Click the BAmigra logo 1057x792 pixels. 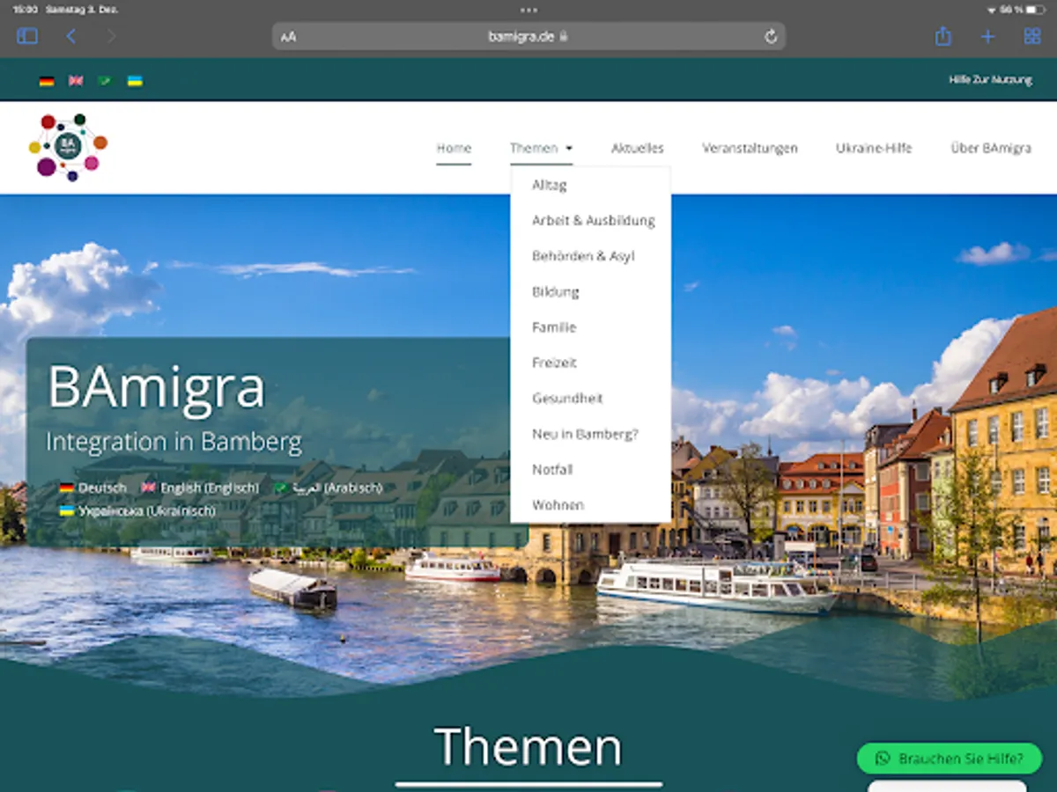pyautogui.click(x=68, y=147)
